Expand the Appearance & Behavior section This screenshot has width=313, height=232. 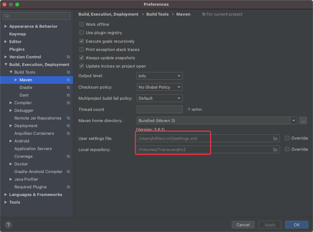pos(6,26)
